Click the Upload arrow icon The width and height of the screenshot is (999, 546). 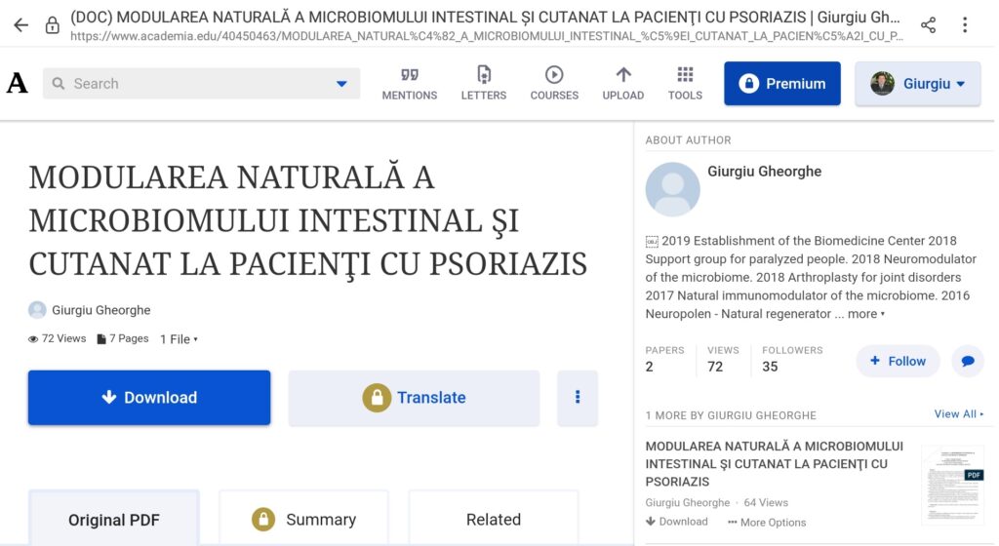622,75
